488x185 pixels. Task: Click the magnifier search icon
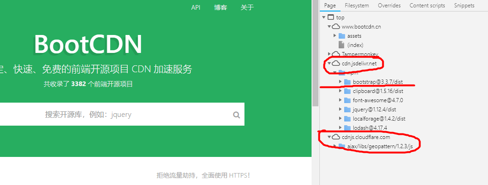coord(237,115)
